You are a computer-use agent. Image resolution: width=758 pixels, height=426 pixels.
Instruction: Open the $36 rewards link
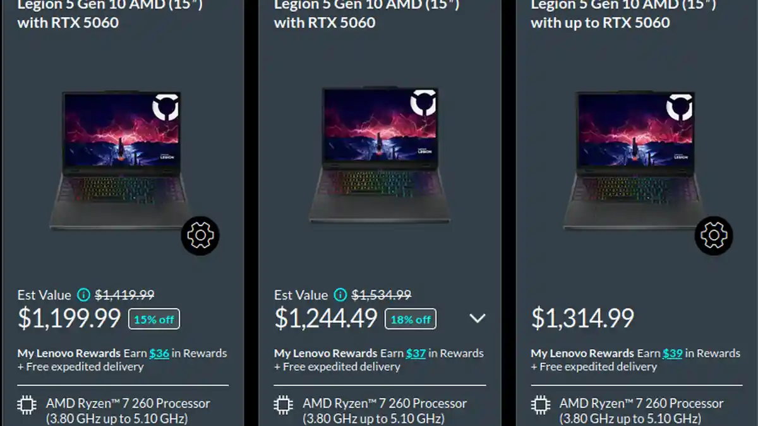159,353
